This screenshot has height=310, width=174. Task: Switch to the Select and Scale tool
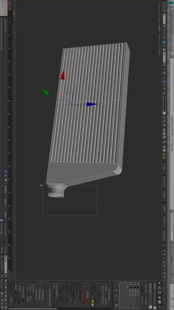(164, 49)
